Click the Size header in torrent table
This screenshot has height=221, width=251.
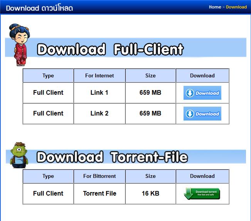click(x=150, y=176)
